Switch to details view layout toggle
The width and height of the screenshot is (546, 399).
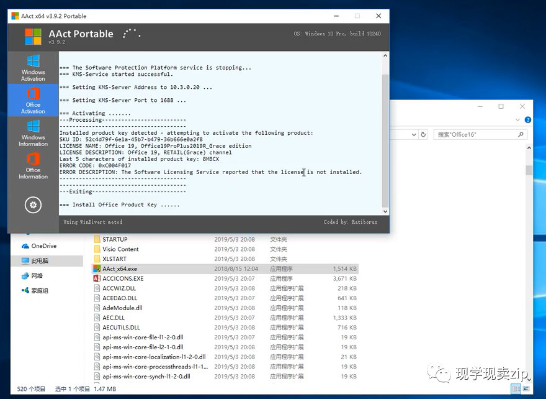[x=515, y=389]
